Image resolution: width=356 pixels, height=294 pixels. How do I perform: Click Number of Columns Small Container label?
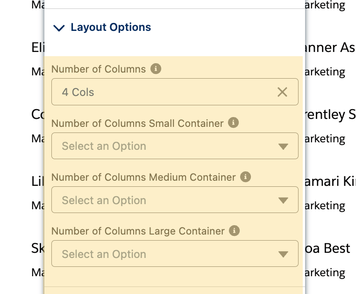(x=137, y=124)
